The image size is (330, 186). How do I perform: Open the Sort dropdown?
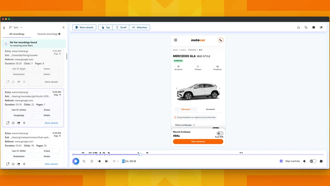click(x=16, y=27)
